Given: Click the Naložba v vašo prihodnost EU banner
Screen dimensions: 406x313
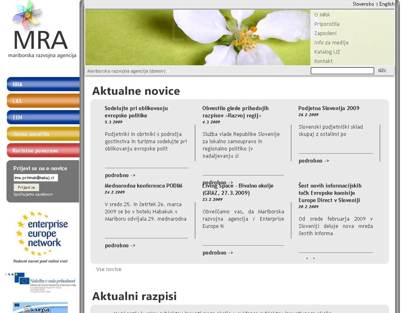Looking at the screenshot, I should [x=41, y=282].
